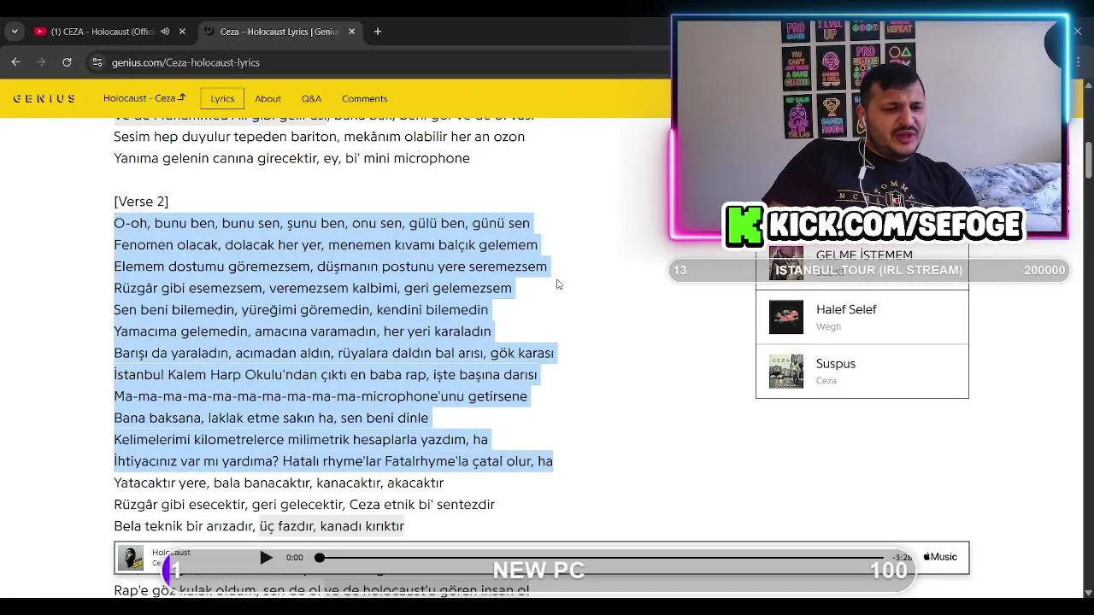The width and height of the screenshot is (1094, 615).
Task: Click the GELME İSTEMEM song title
Action: point(864,255)
